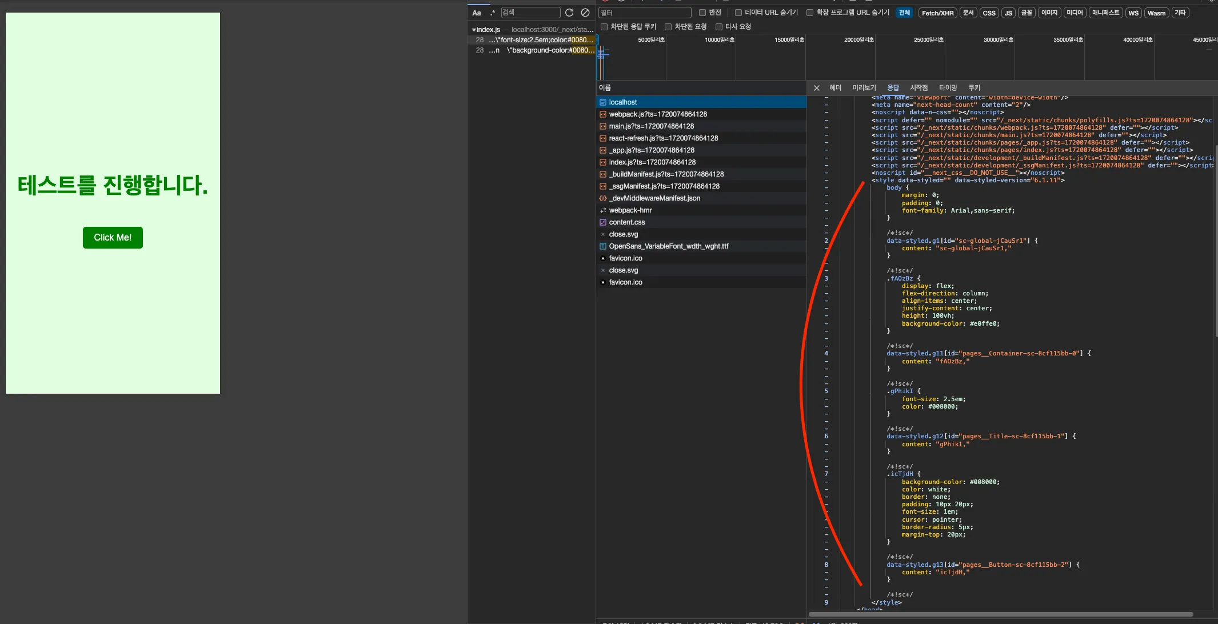
Task: Select OpenSans_VariableFont_wdth_wght.ttf font request
Action: click(668, 246)
